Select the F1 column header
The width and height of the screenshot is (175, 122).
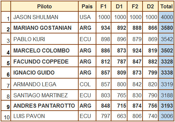103,6
